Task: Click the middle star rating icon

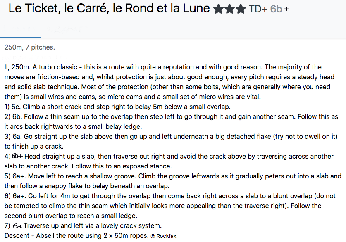Action: click(229, 9)
